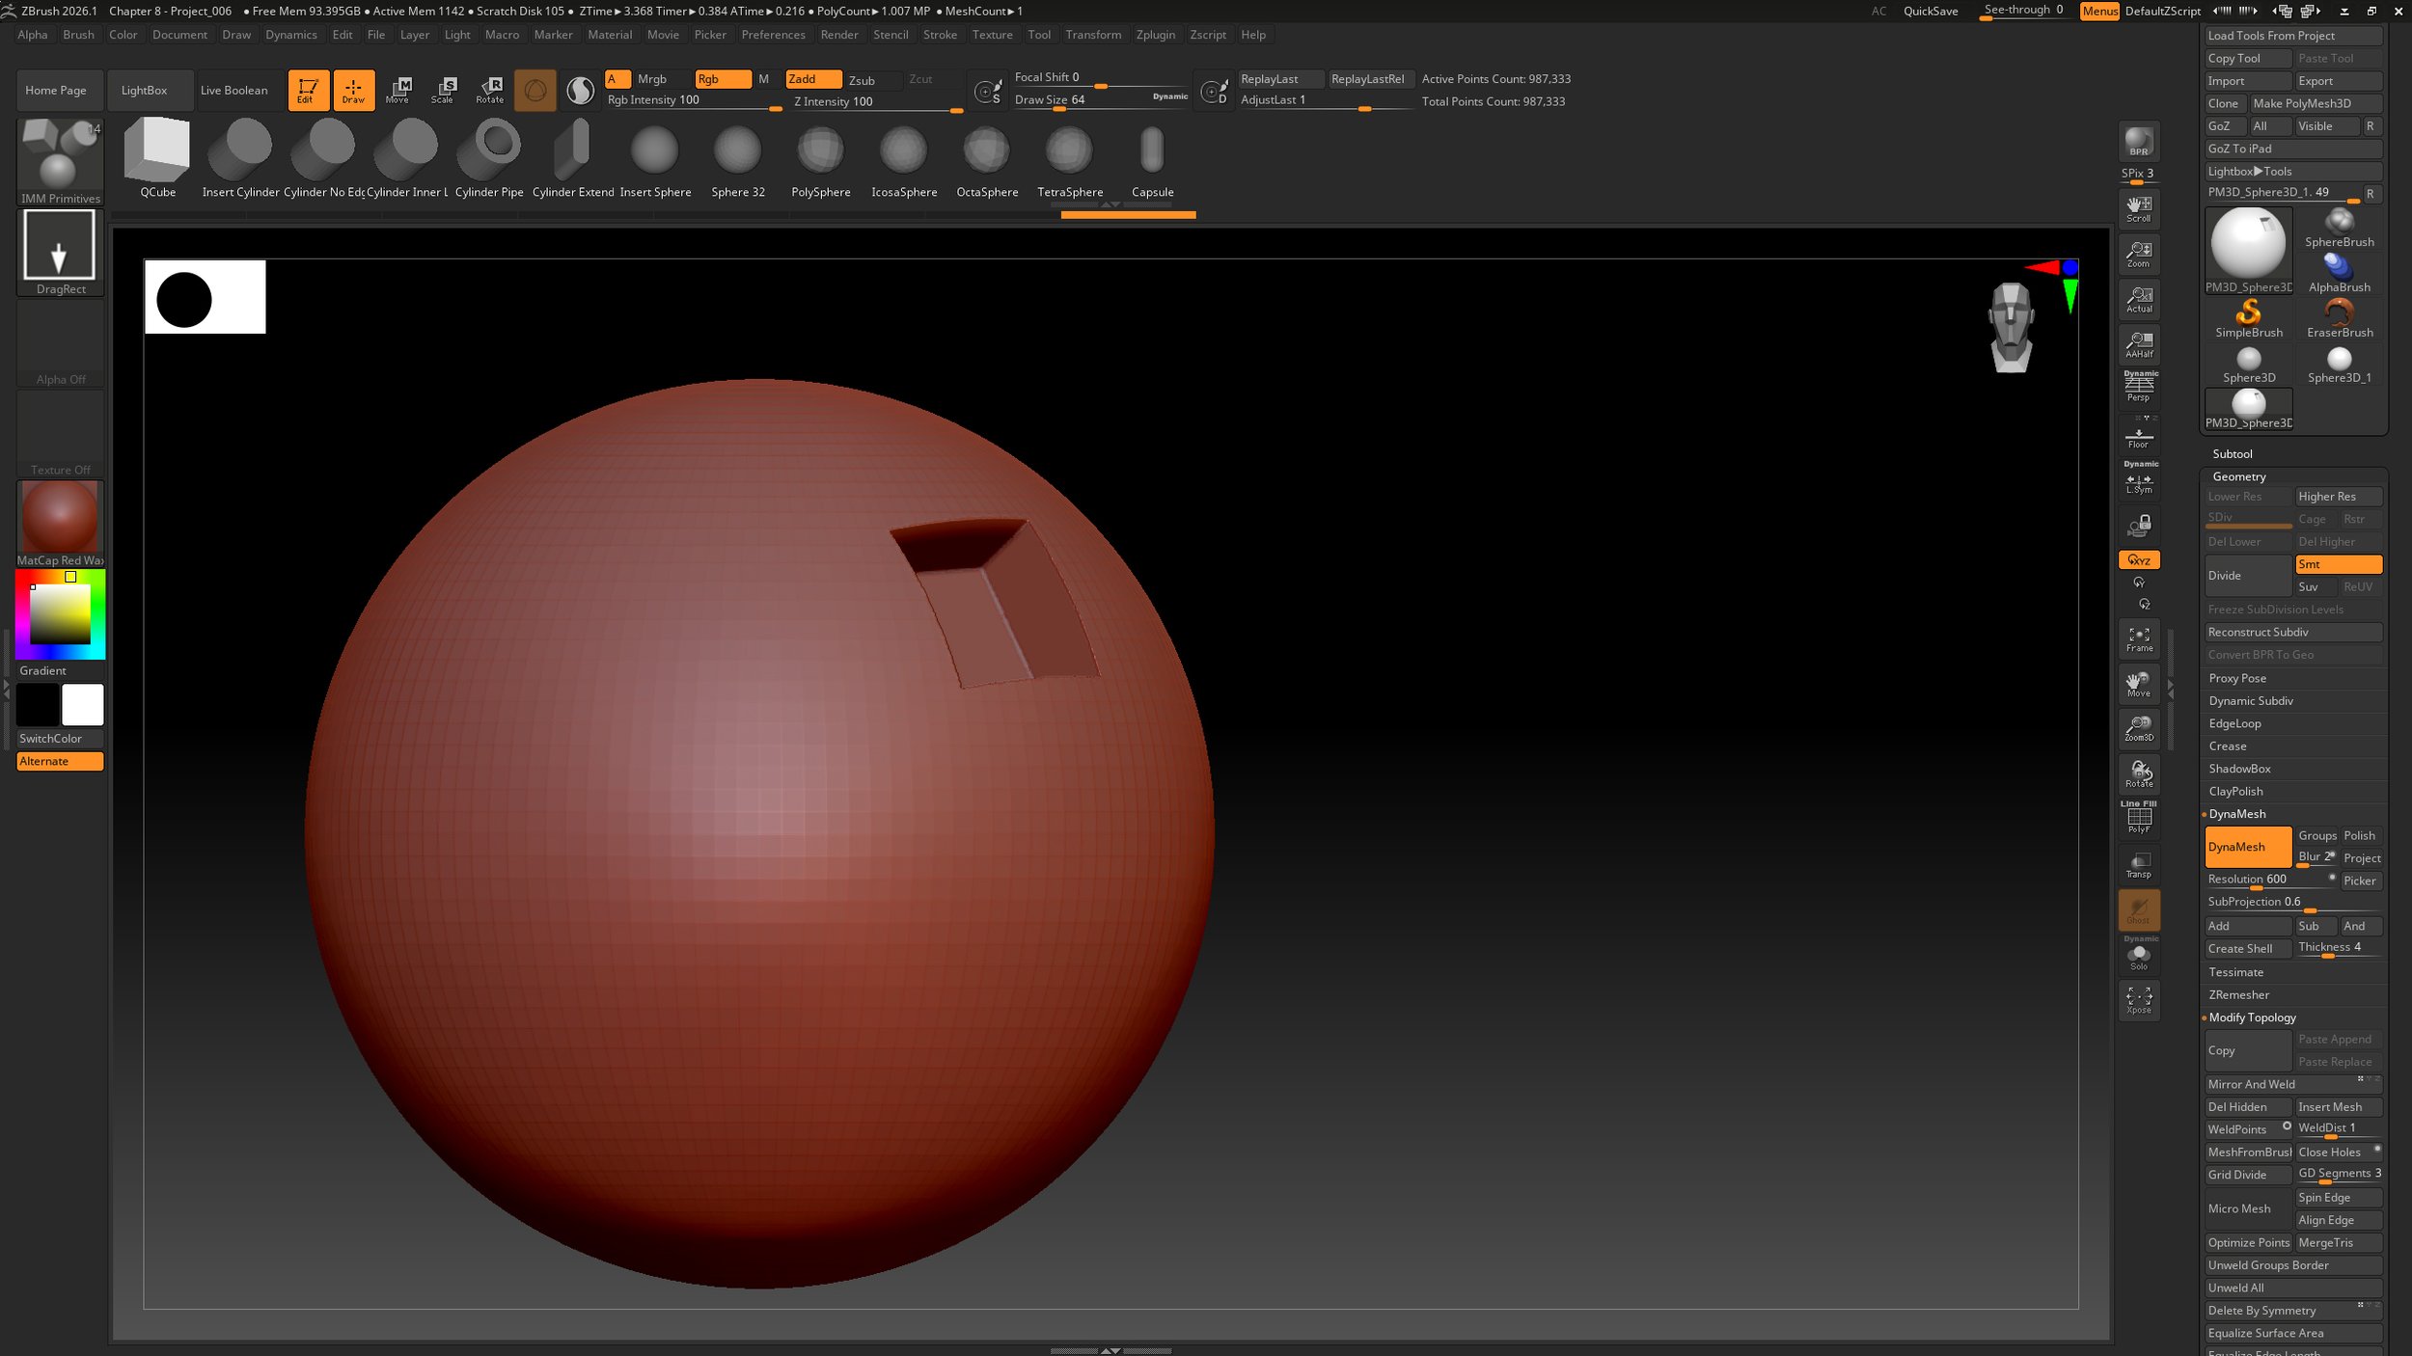This screenshot has height=1356, width=2412.
Task: Open the Zplugin menu
Action: 1155,35
